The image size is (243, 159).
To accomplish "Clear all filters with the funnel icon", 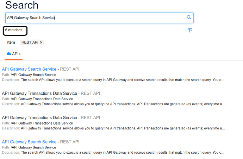I will pyautogui.click(x=190, y=30).
